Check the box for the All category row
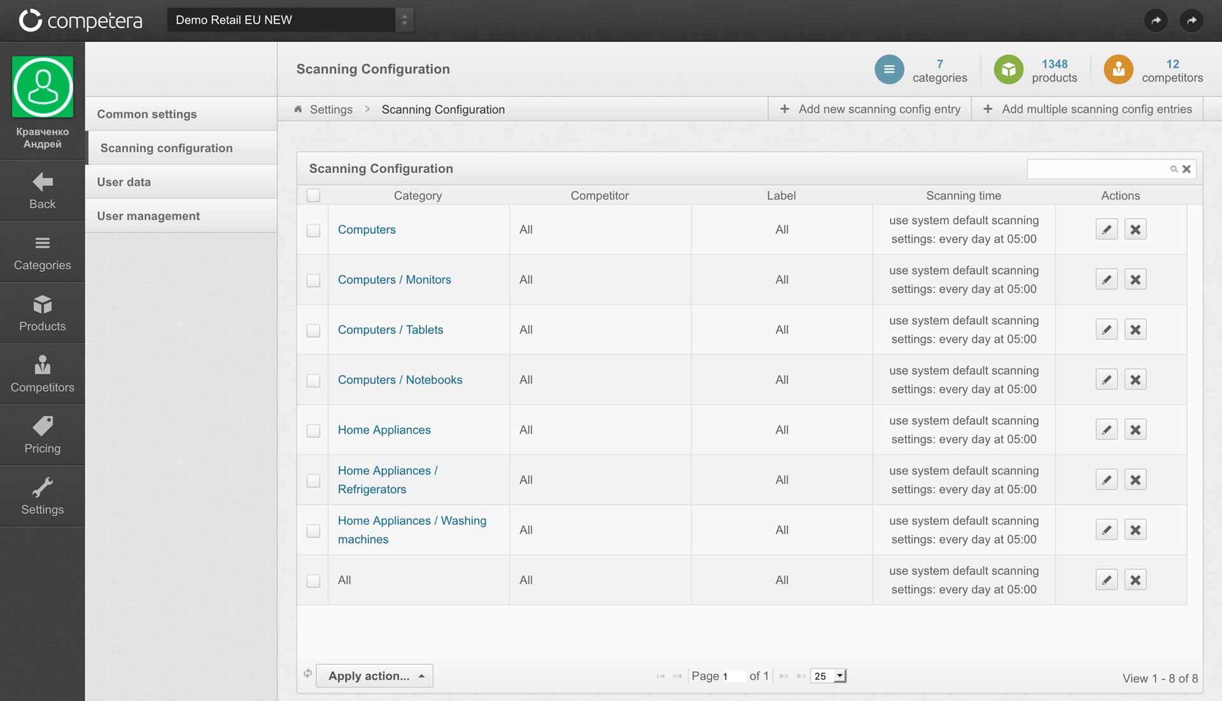 pos(313,581)
